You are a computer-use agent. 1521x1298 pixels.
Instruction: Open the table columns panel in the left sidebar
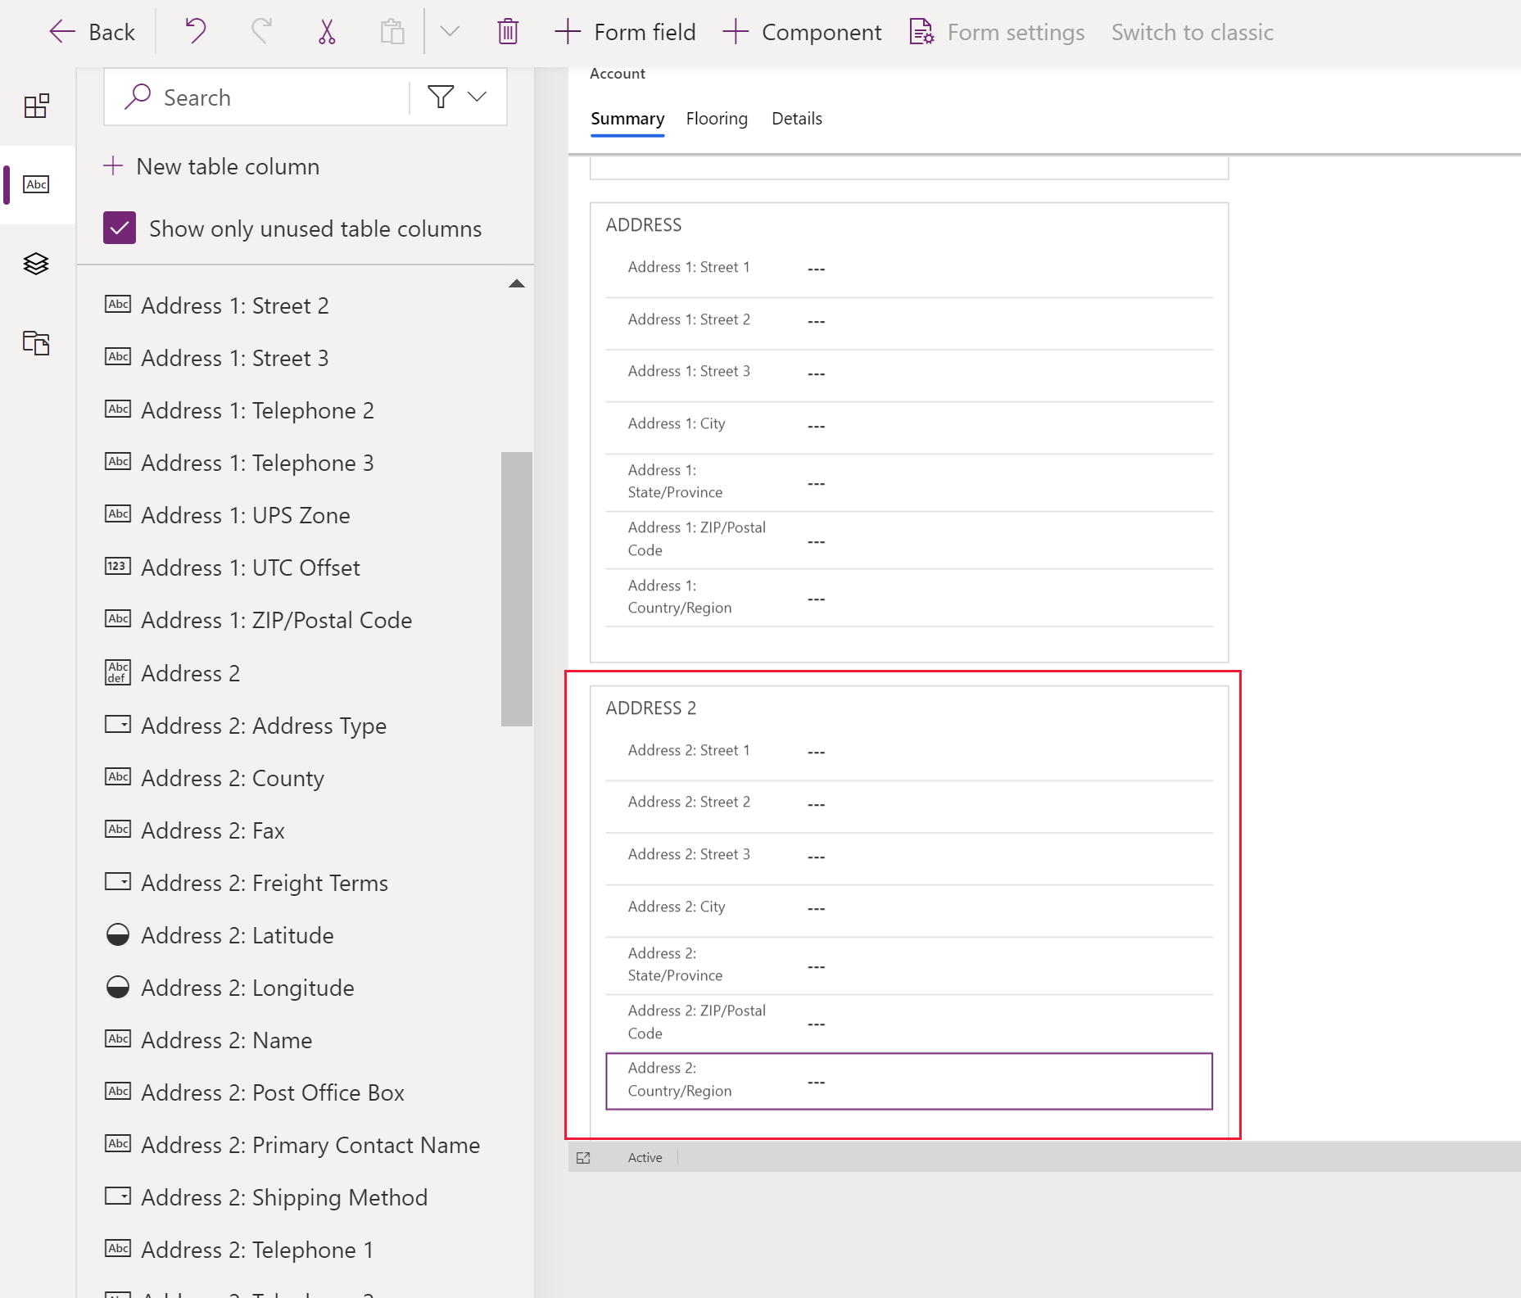pyautogui.click(x=37, y=185)
